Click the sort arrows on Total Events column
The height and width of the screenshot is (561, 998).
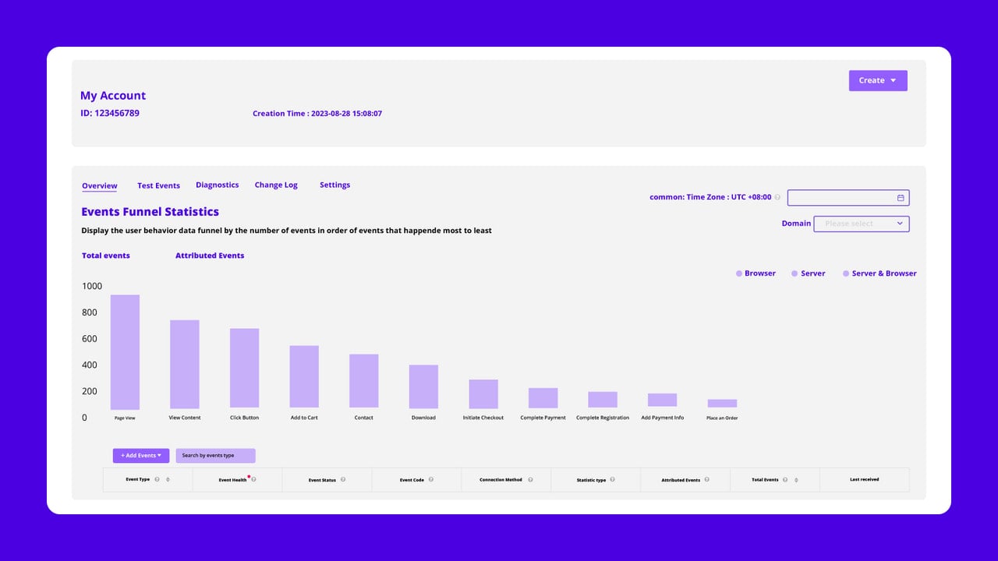796,480
